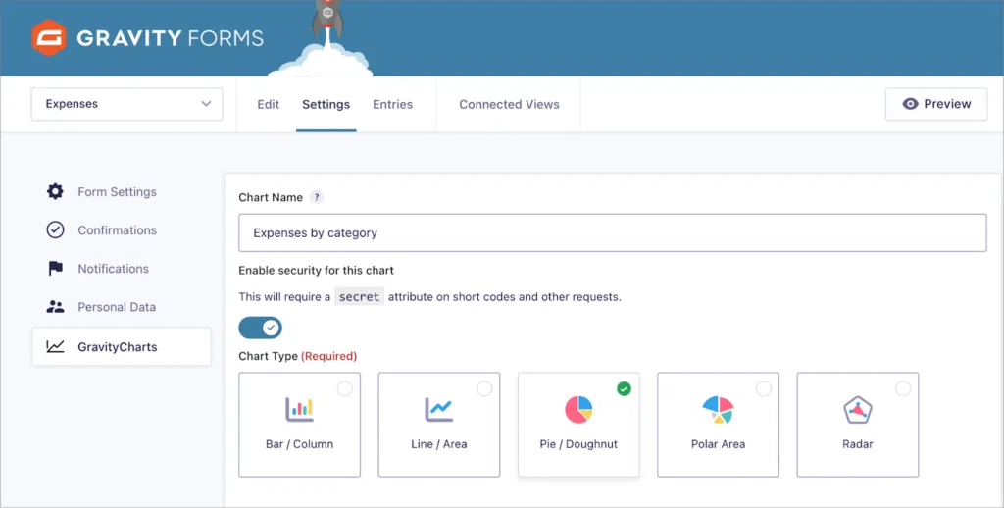The image size is (1004, 508).
Task: Click the Chart Name help question mark
Action: [x=317, y=197]
